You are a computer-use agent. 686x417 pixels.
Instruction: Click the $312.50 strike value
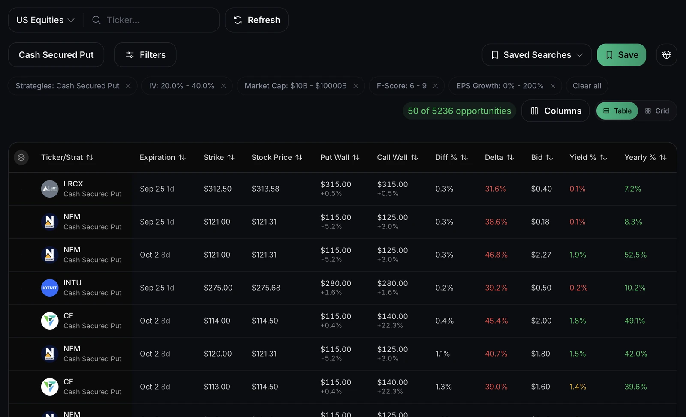point(217,189)
